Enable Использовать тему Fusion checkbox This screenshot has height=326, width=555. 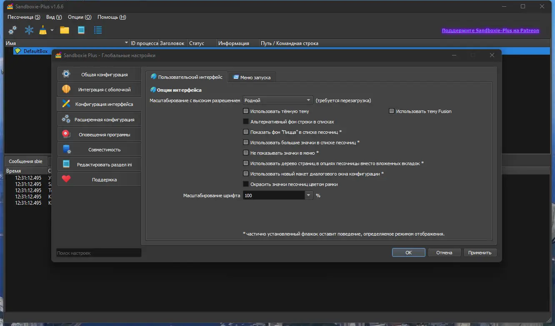392,111
